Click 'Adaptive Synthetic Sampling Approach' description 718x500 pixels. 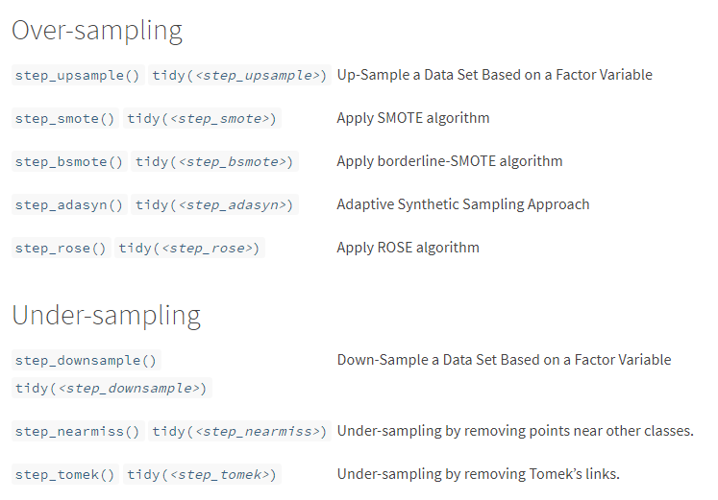coord(462,204)
